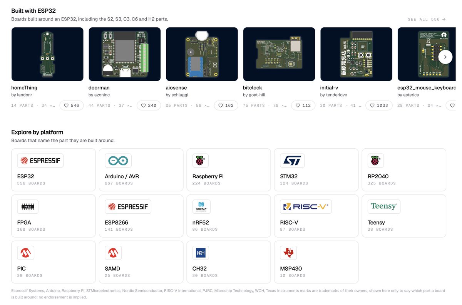Viewport: 462px width, 305px height.
Task: Like the aiosense board (162 hearts)
Action: point(226,106)
